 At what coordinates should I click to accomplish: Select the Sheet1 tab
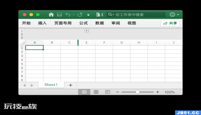pyautogui.click(x=51, y=85)
